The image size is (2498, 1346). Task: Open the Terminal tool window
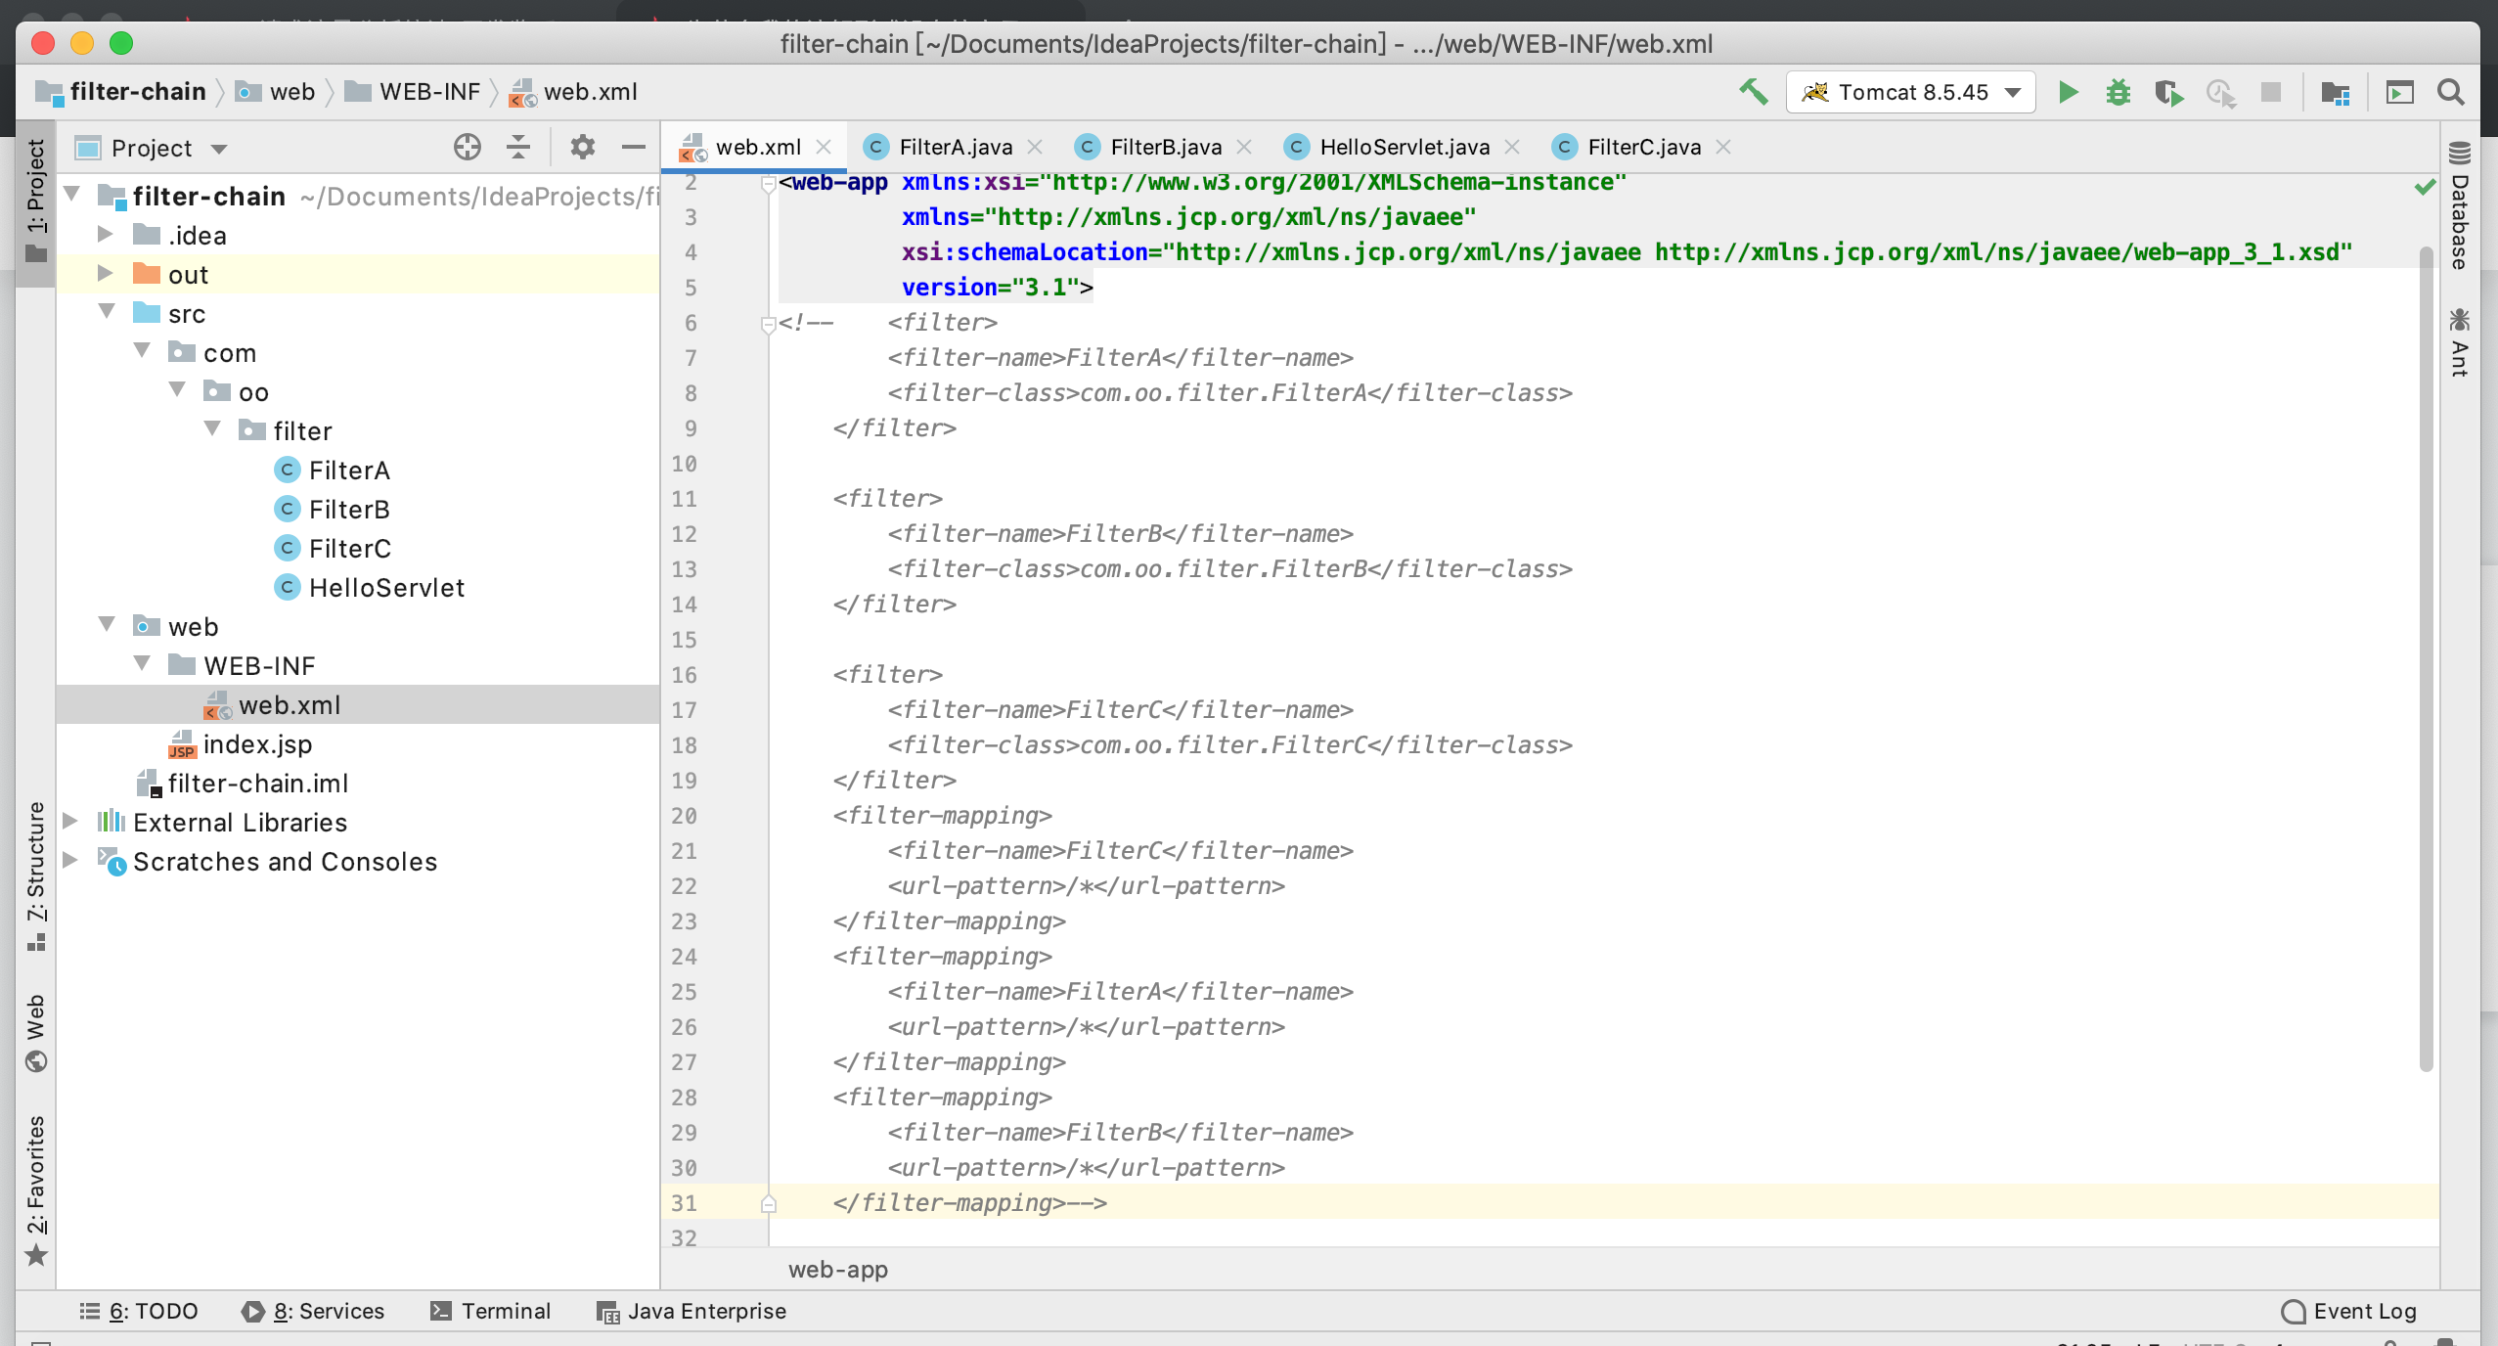pos(491,1311)
